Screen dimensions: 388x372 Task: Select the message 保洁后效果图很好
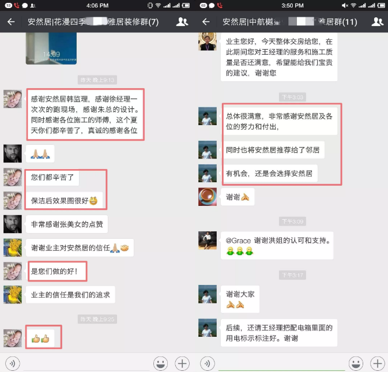click(64, 201)
